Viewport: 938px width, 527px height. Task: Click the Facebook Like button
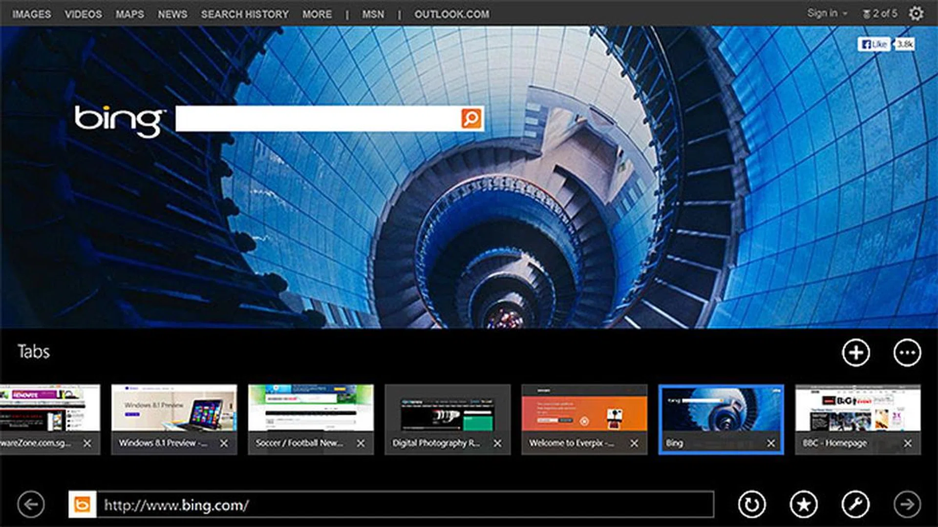pyautogui.click(x=874, y=44)
